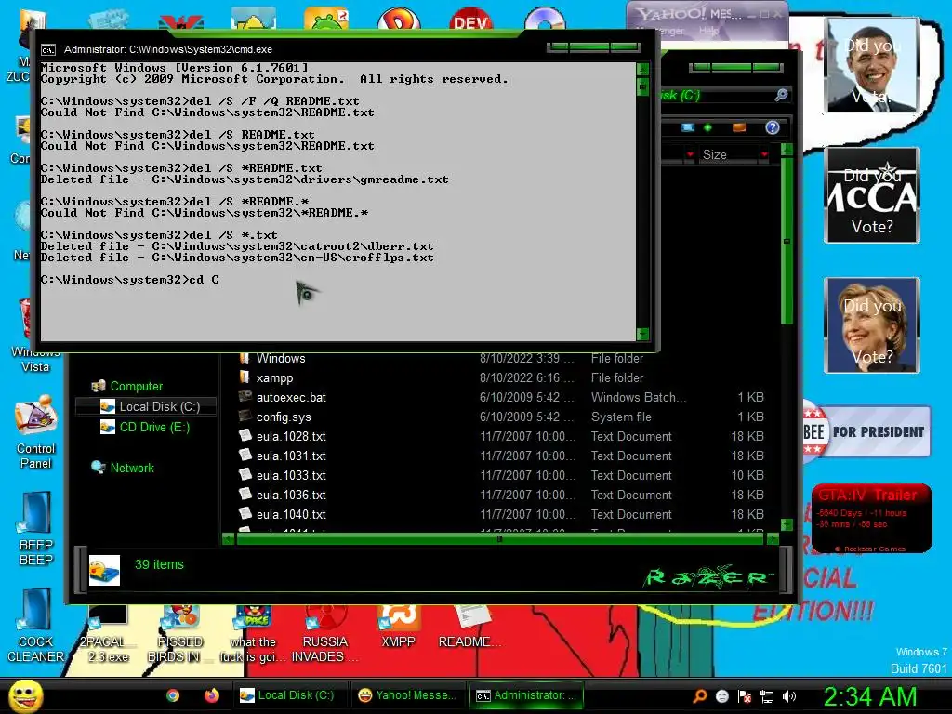Select the eula.1036.txt file
The width and height of the screenshot is (952, 714).
[501, 495]
